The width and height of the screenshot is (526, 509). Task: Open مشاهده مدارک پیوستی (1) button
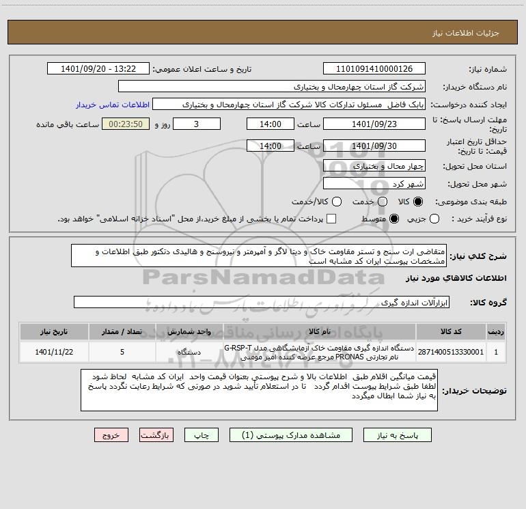pyautogui.click(x=291, y=435)
